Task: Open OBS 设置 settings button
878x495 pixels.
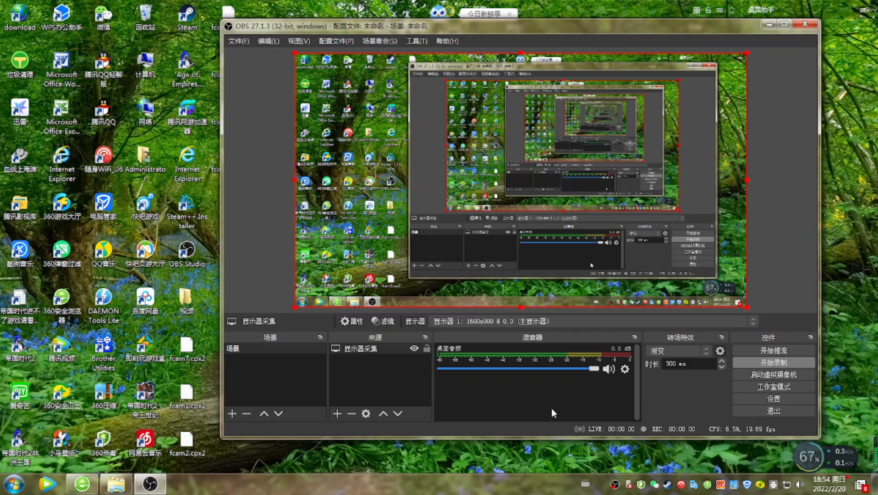Action: (774, 399)
